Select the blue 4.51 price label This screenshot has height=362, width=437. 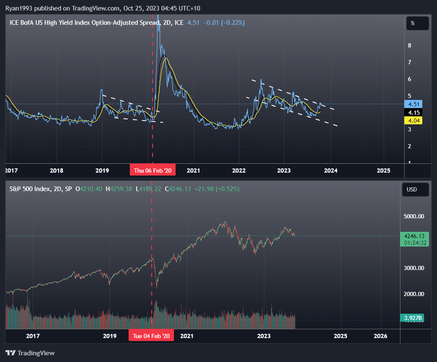[x=413, y=104]
